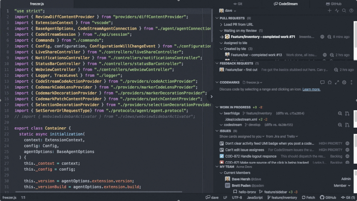
Task: Click the globe icon on Feature/inventory #71 row
Action: (322, 37)
